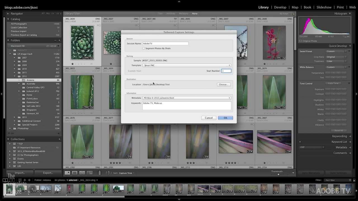Open the Develop module
Screen dimensions: 358x201
tap(280, 7)
